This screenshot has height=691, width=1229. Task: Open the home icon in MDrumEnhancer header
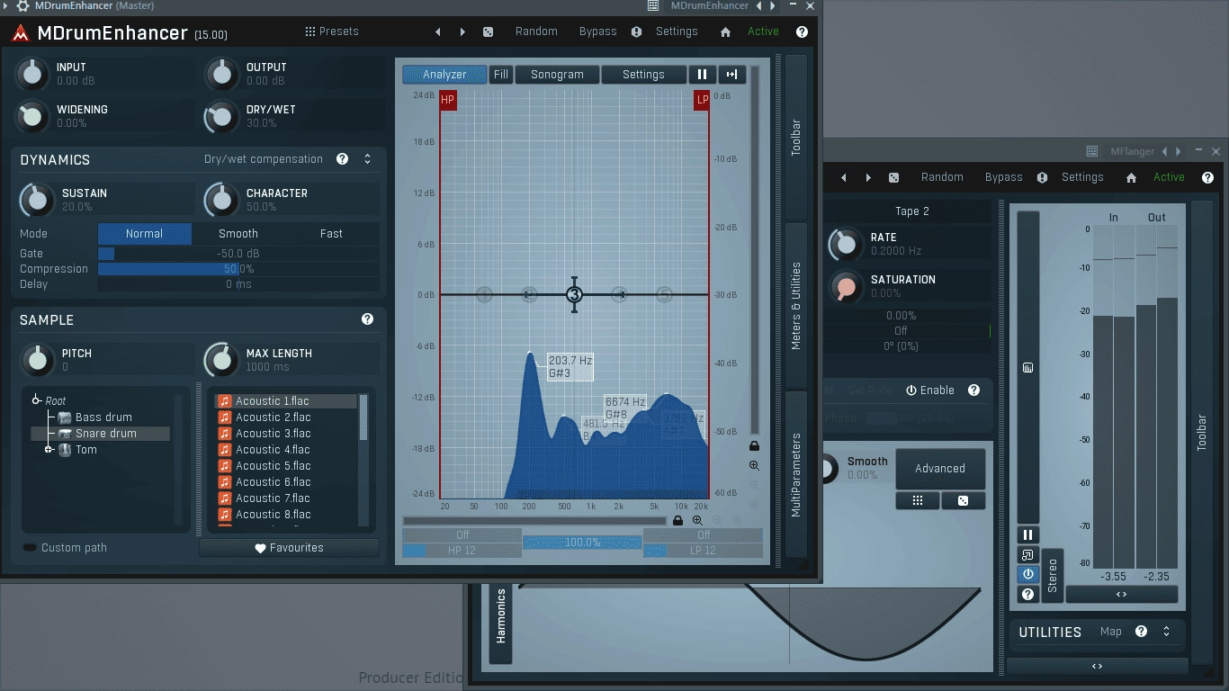725,31
